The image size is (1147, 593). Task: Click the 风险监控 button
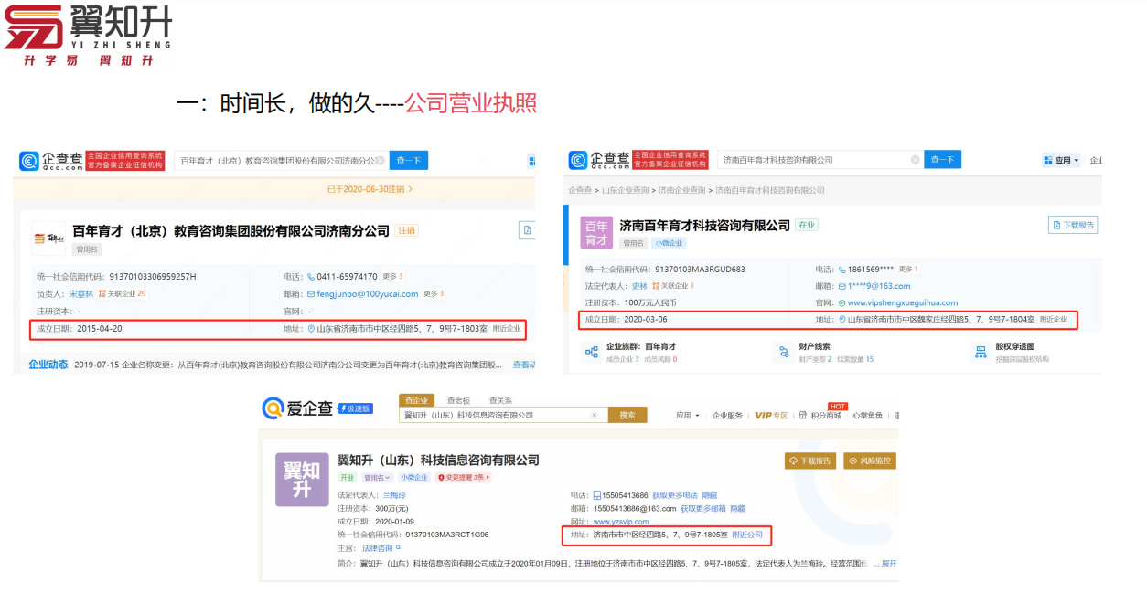pyautogui.click(x=869, y=461)
